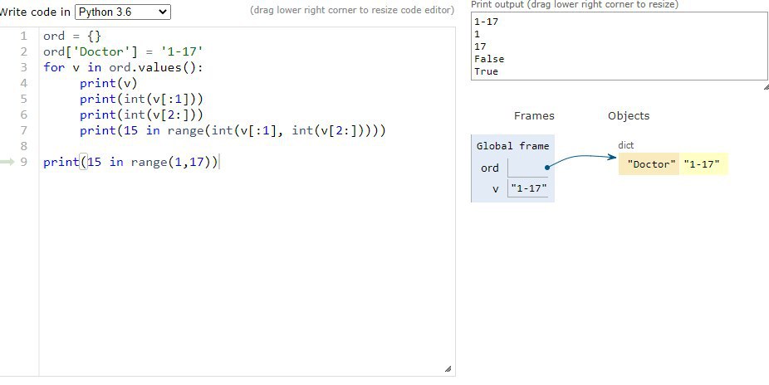Click the 'Global frame' label
The width and height of the screenshot is (769, 385).
click(512, 146)
